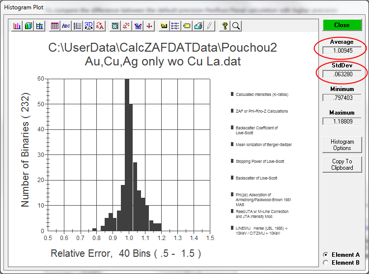369x274 pixels.
Task: Click the printer icon in toolbar
Action: [x=198, y=26]
